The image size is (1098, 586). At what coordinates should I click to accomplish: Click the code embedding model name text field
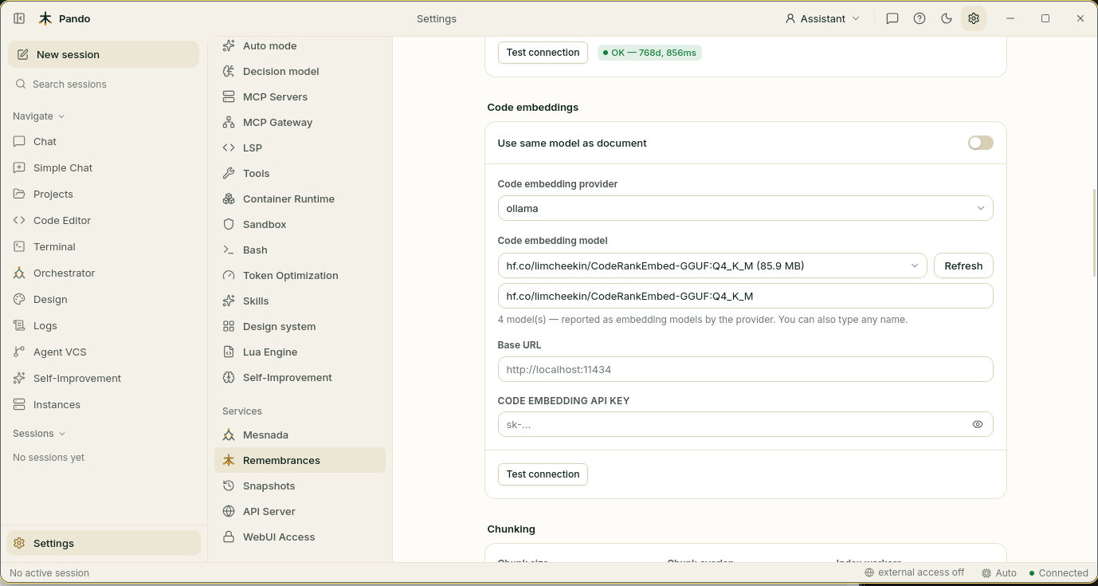click(745, 296)
